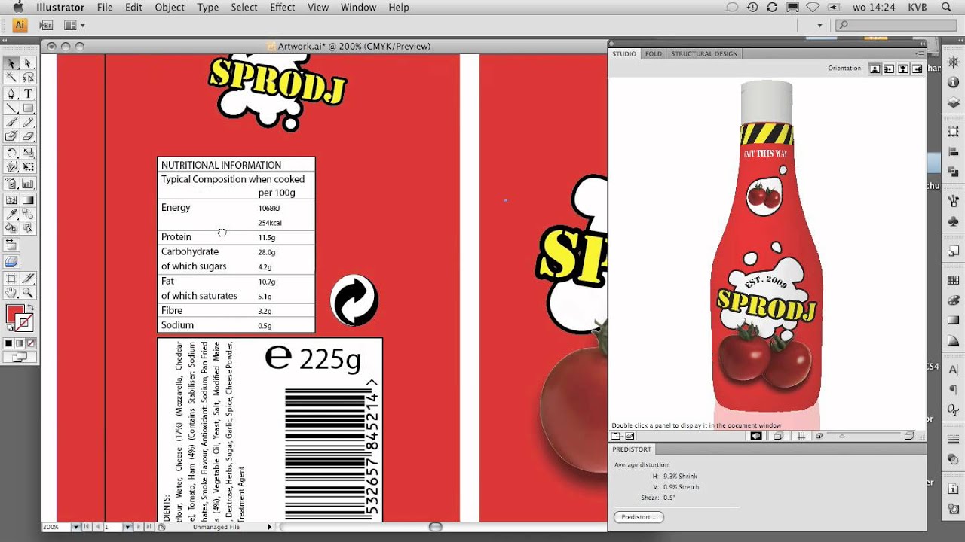Select the Direct Selection (white arrow) tool

coord(28,63)
